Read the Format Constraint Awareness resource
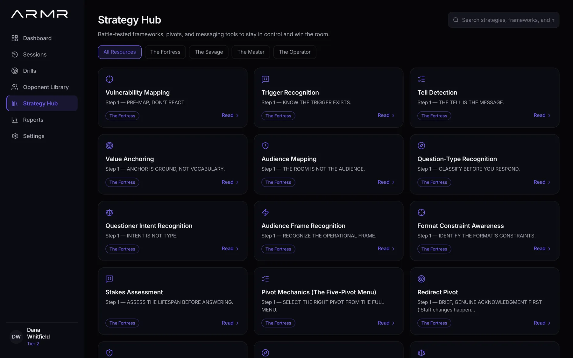Image resolution: width=573 pixels, height=358 pixels. click(542, 249)
